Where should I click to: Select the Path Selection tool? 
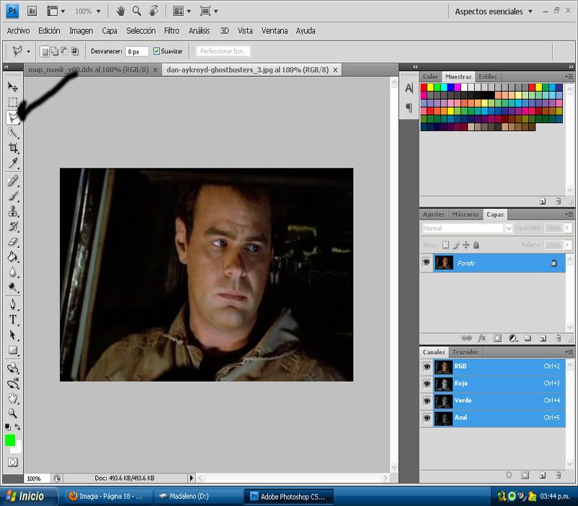coord(13,335)
